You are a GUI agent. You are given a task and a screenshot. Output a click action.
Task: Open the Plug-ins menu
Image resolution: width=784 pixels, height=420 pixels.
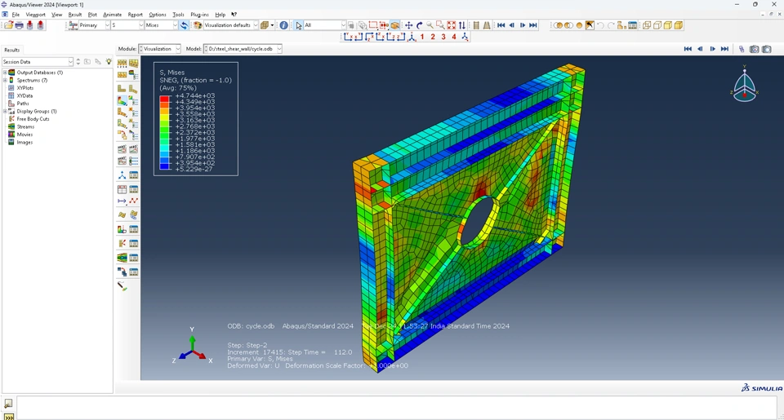pyautogui.click(x=199, y=15)
